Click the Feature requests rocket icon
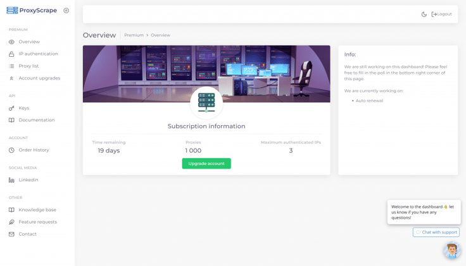Image resolution: width=466 pixels, height=266 pixels. (11, 222)
